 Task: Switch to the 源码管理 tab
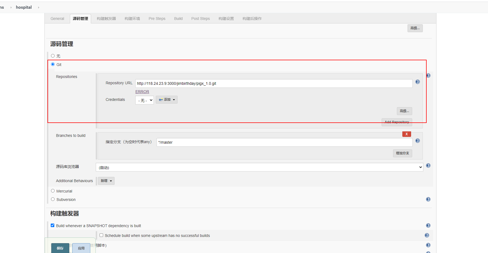coord(80,19)
